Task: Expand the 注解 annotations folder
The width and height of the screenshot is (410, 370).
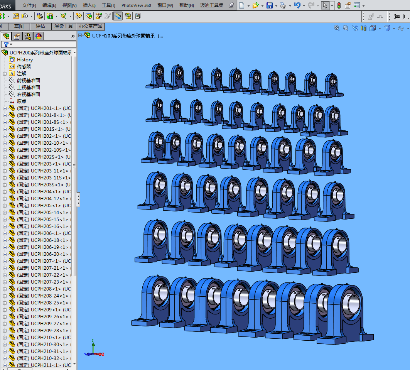Action: pyautogui.click(x=5, y=74)
